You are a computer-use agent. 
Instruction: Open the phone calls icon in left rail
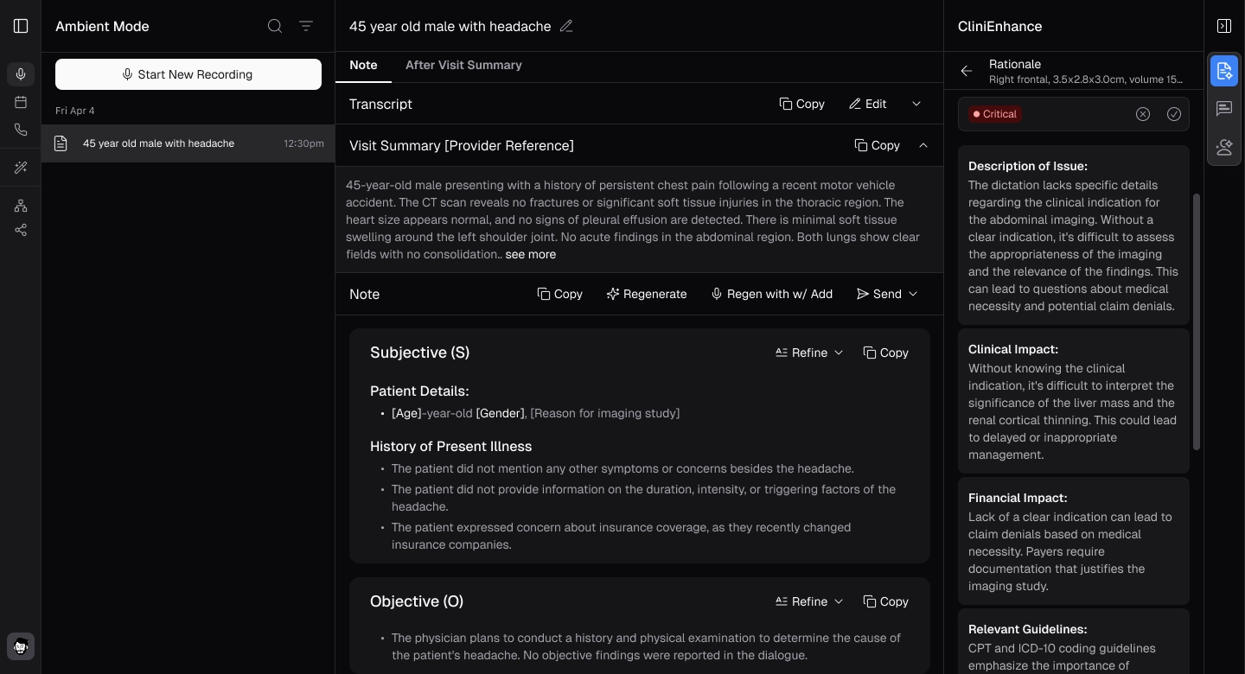(21, 130)
